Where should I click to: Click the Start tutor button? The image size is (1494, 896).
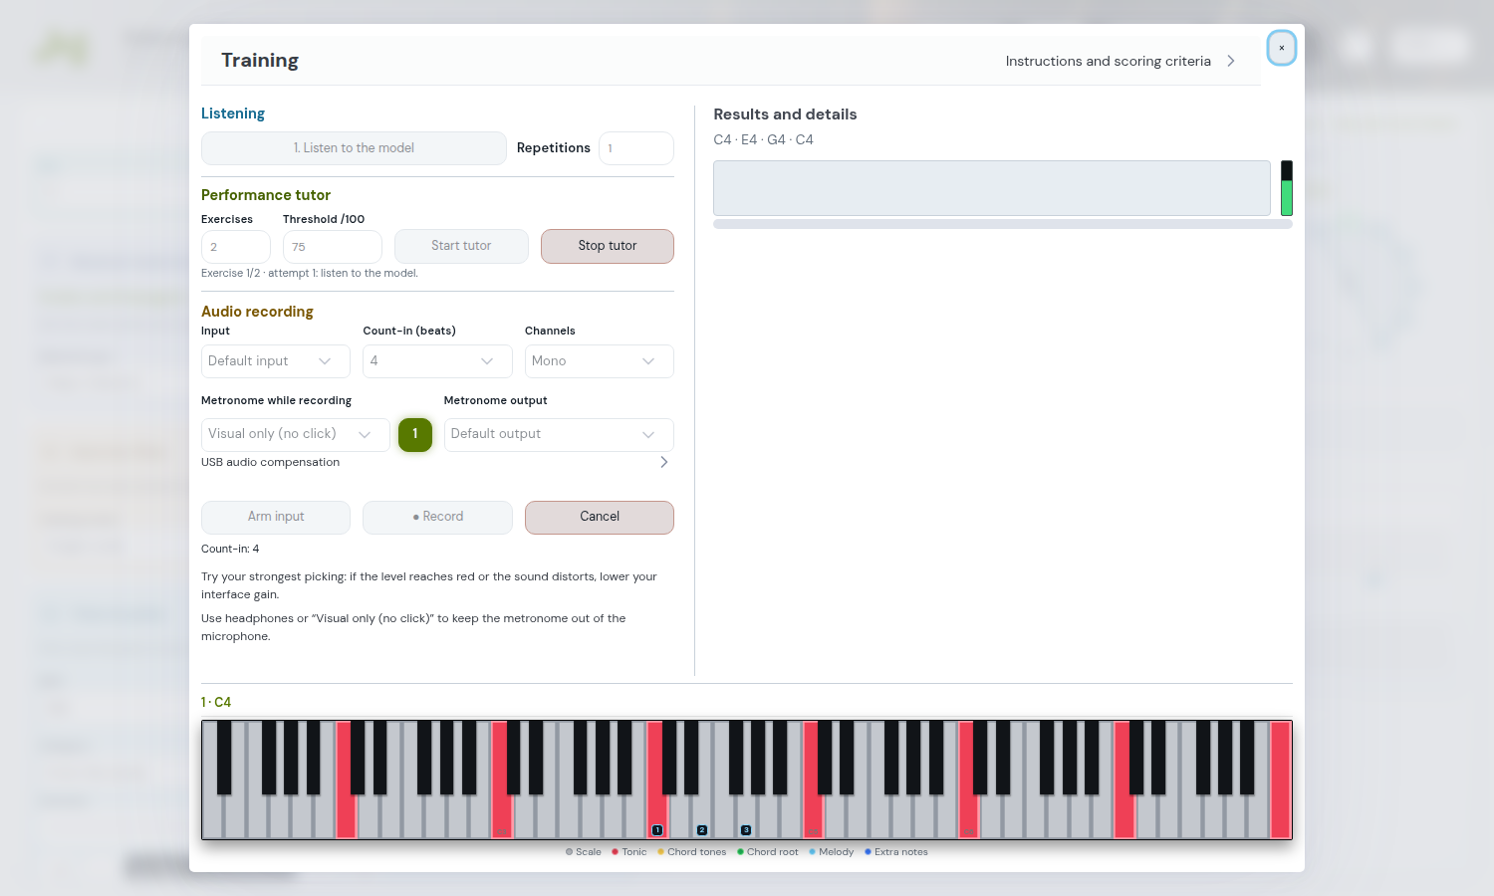click(461, 246)
